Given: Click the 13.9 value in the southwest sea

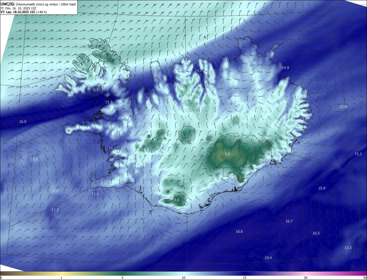Looking at the screenshot, I should (55, 210).
